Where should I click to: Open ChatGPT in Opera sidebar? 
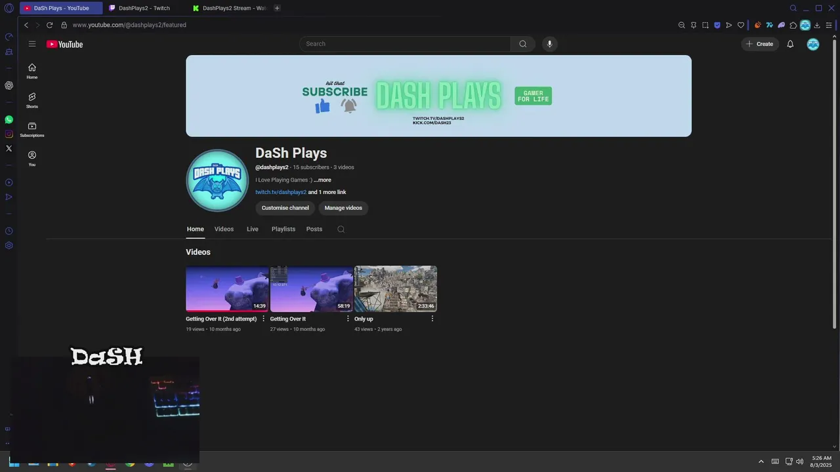click(9, 85)
